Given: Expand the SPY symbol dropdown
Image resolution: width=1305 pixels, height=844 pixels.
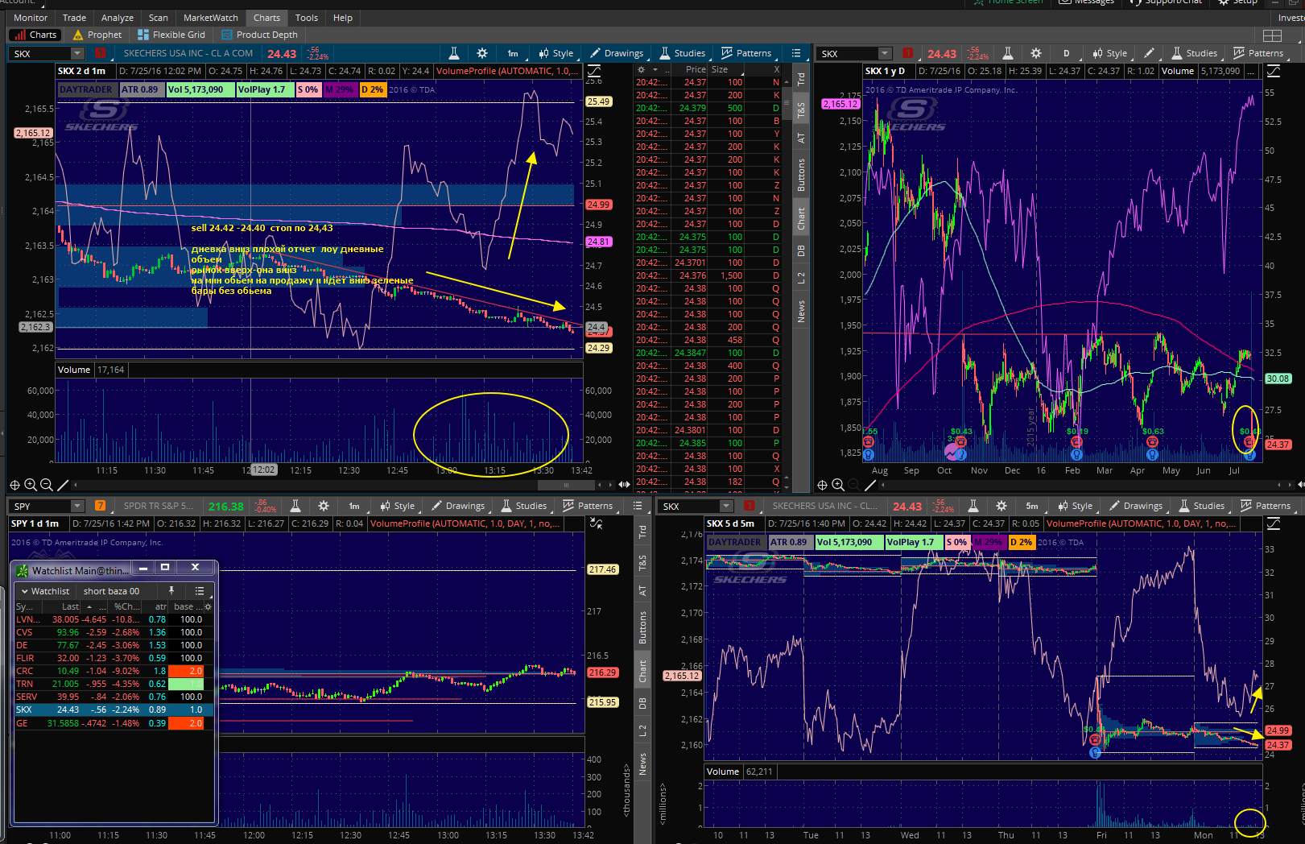Looking at the screenshot, I should 77,507.
